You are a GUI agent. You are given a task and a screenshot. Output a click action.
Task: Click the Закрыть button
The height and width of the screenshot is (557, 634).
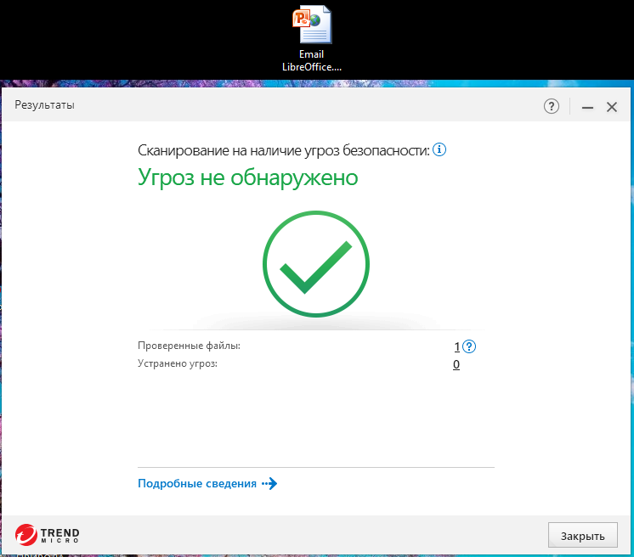[x=583, y=535]
